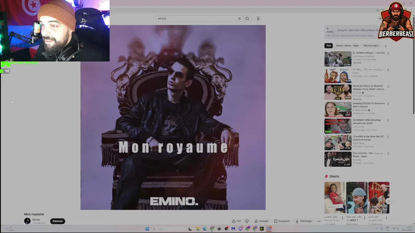Click the Enregistrer save button
The image size is (415, 233).
pos(282,221)
